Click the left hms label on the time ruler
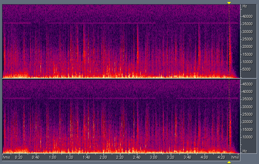 6,157
